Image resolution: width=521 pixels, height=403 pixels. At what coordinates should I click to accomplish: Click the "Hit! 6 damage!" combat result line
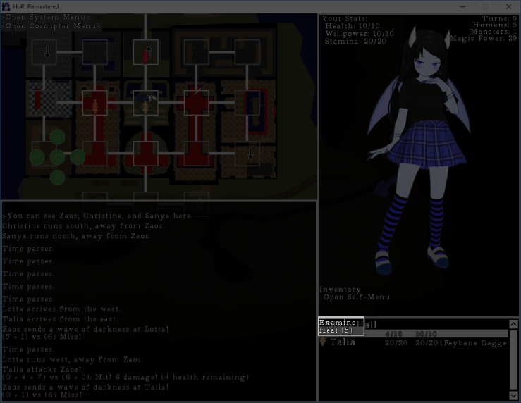tap(125, 378)
